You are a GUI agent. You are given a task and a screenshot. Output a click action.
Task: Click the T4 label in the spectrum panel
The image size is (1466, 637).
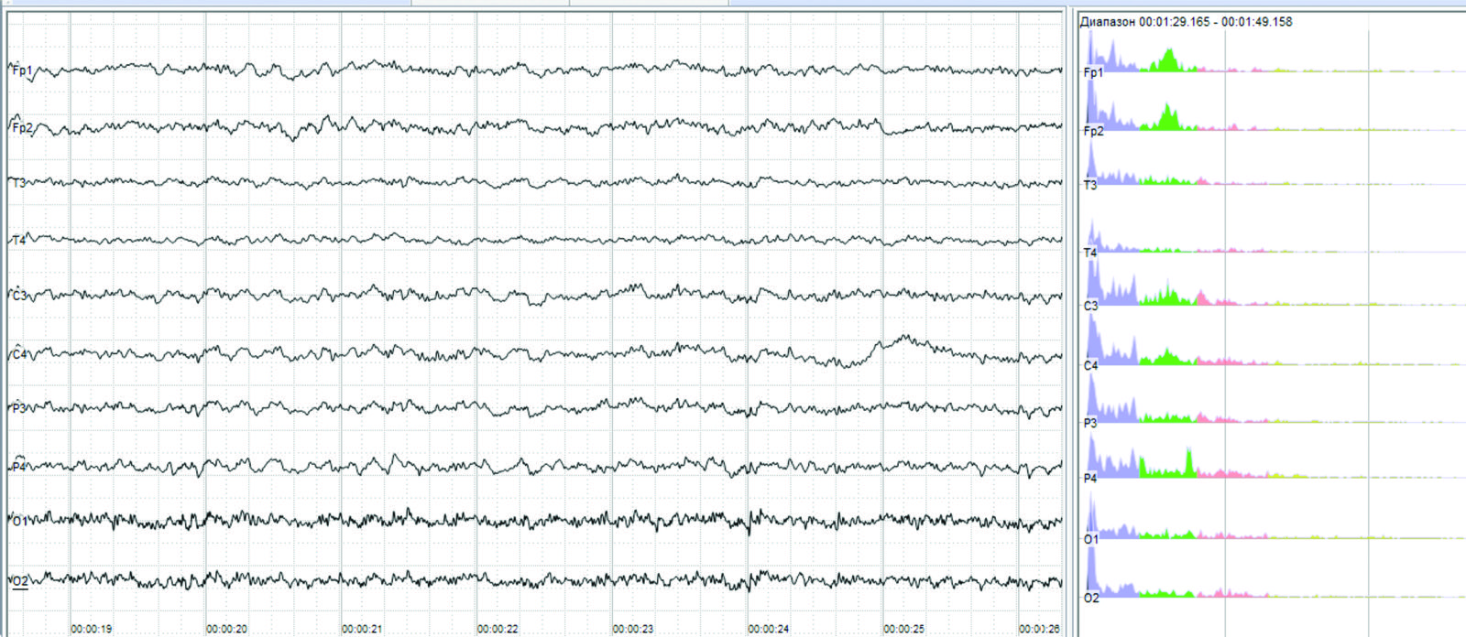click(1090, 253)
